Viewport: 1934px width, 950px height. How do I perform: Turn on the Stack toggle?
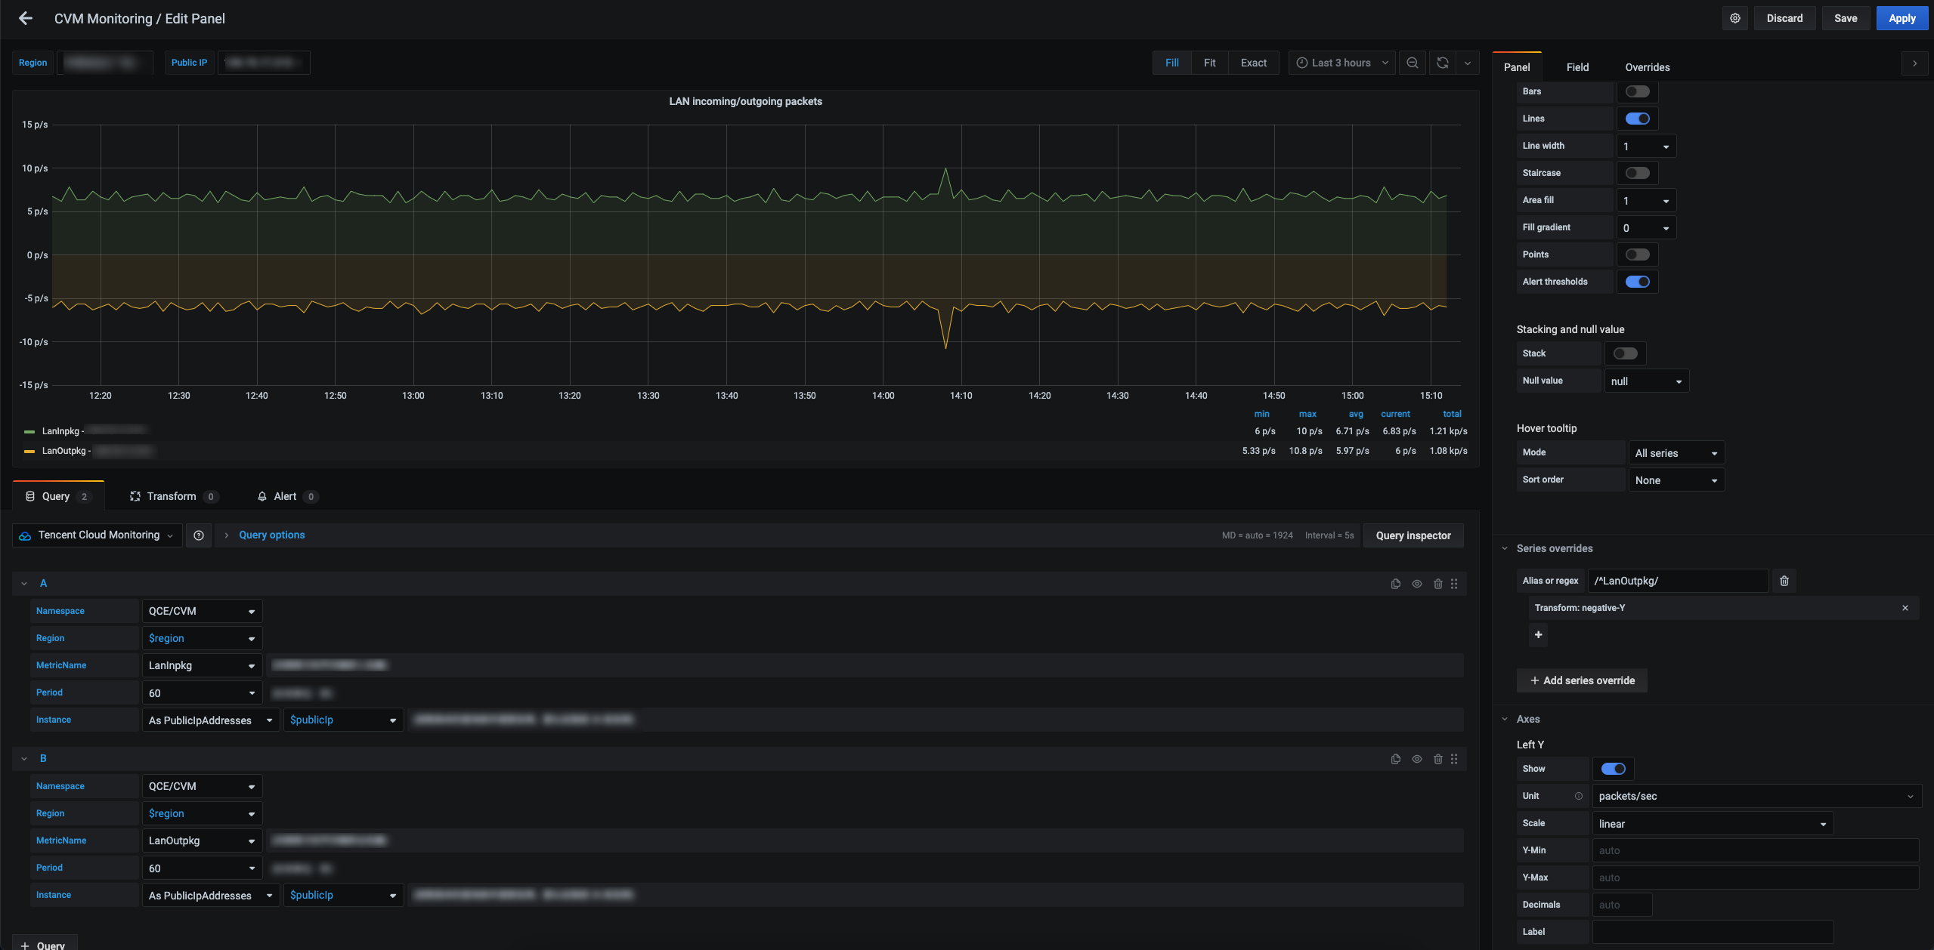click(x=1625, y=353)
